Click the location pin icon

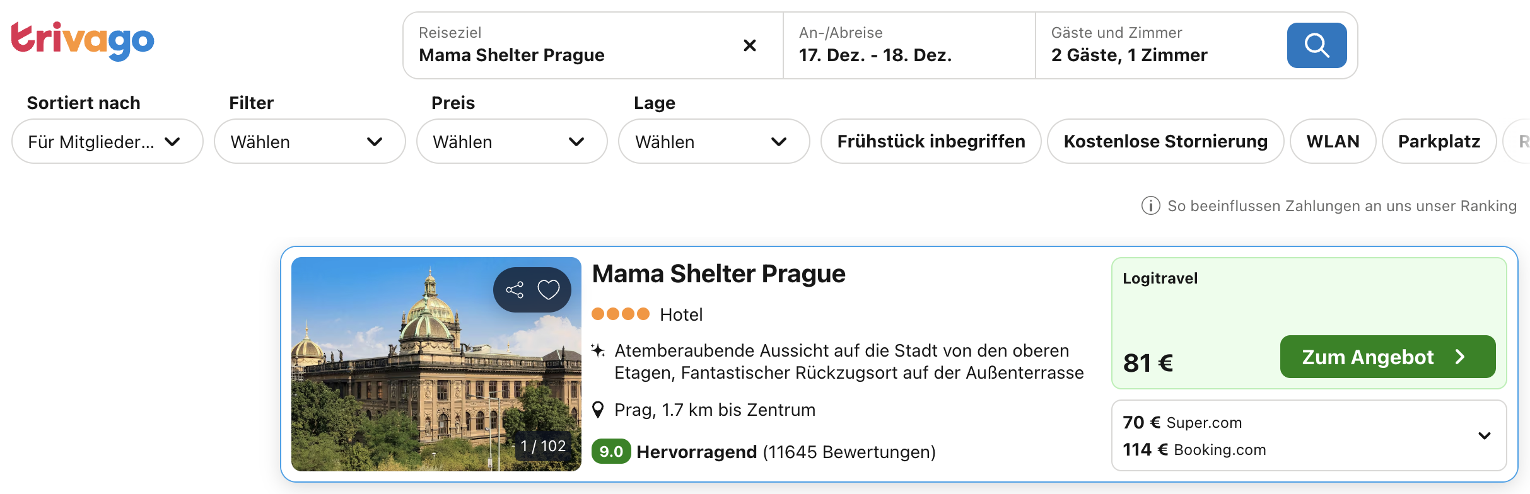(598, 410)
